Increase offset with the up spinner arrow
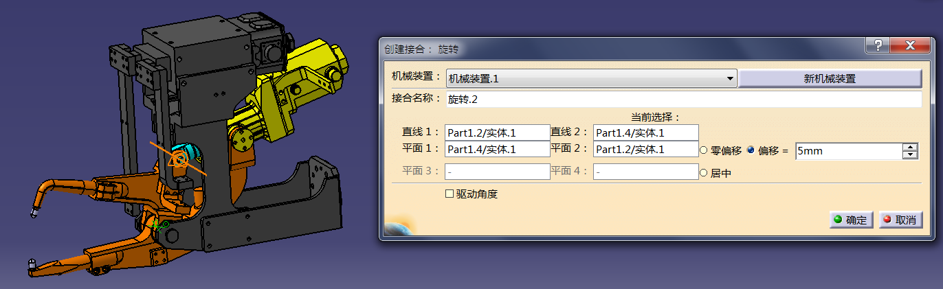 click(x=911, y=147)
